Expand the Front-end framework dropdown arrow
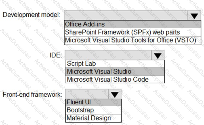The image size is (204, 125). coord(114,94)
